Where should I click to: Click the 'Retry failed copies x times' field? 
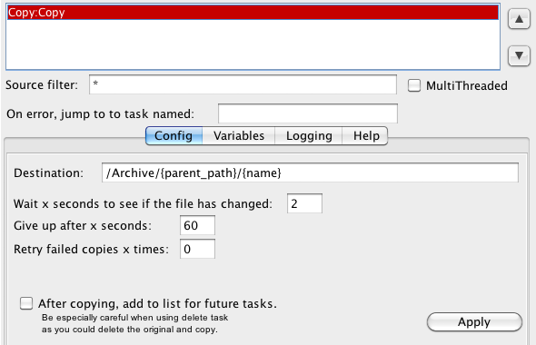(x=197, y=249)
